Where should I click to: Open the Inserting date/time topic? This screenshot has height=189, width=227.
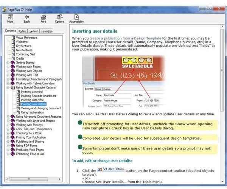[32, 100]
